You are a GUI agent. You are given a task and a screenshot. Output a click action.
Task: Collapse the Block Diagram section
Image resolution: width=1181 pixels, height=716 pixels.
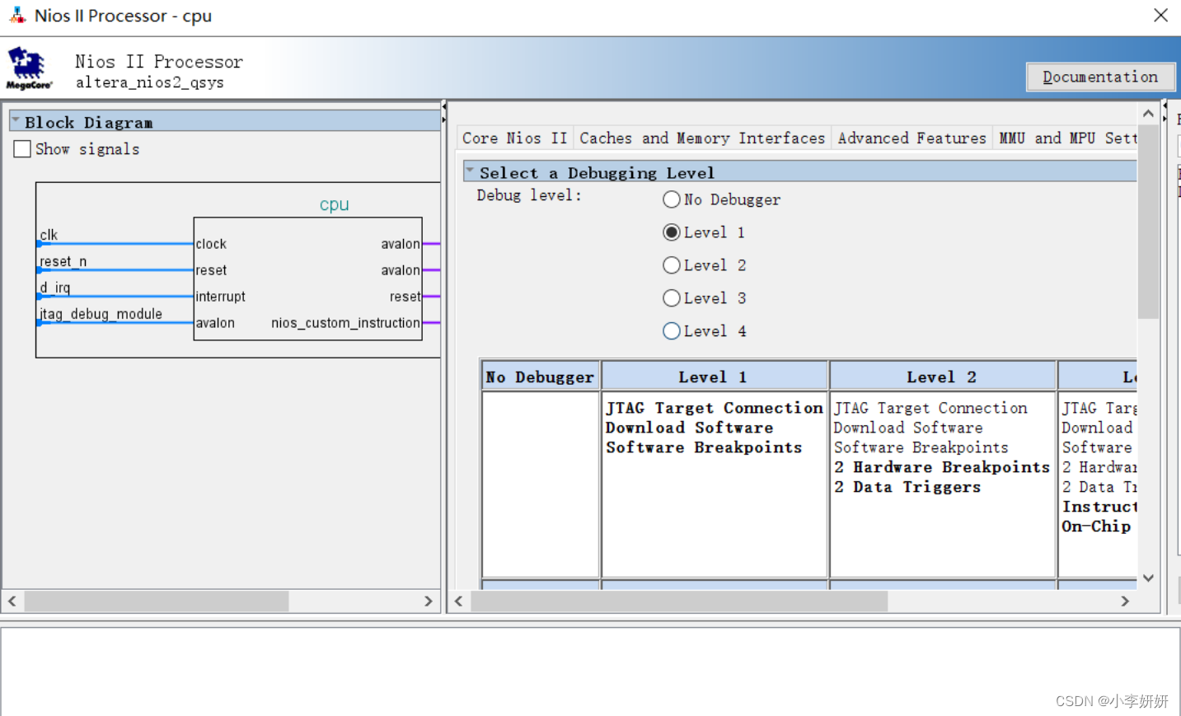click(x=14, y=120)
